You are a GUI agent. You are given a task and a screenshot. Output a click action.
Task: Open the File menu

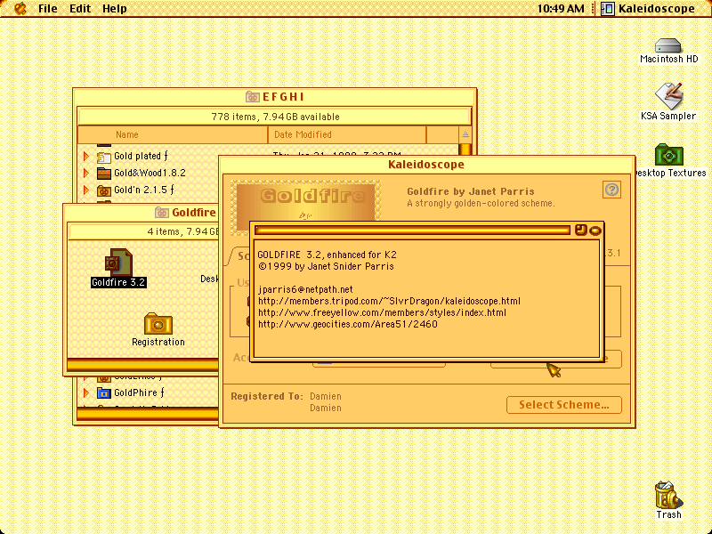click(x=48, y=9)
